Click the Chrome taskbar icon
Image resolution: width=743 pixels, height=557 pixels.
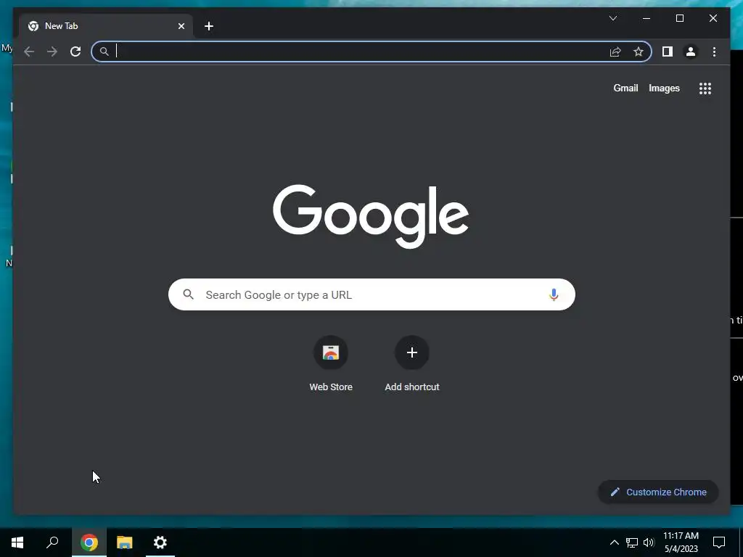89,542
